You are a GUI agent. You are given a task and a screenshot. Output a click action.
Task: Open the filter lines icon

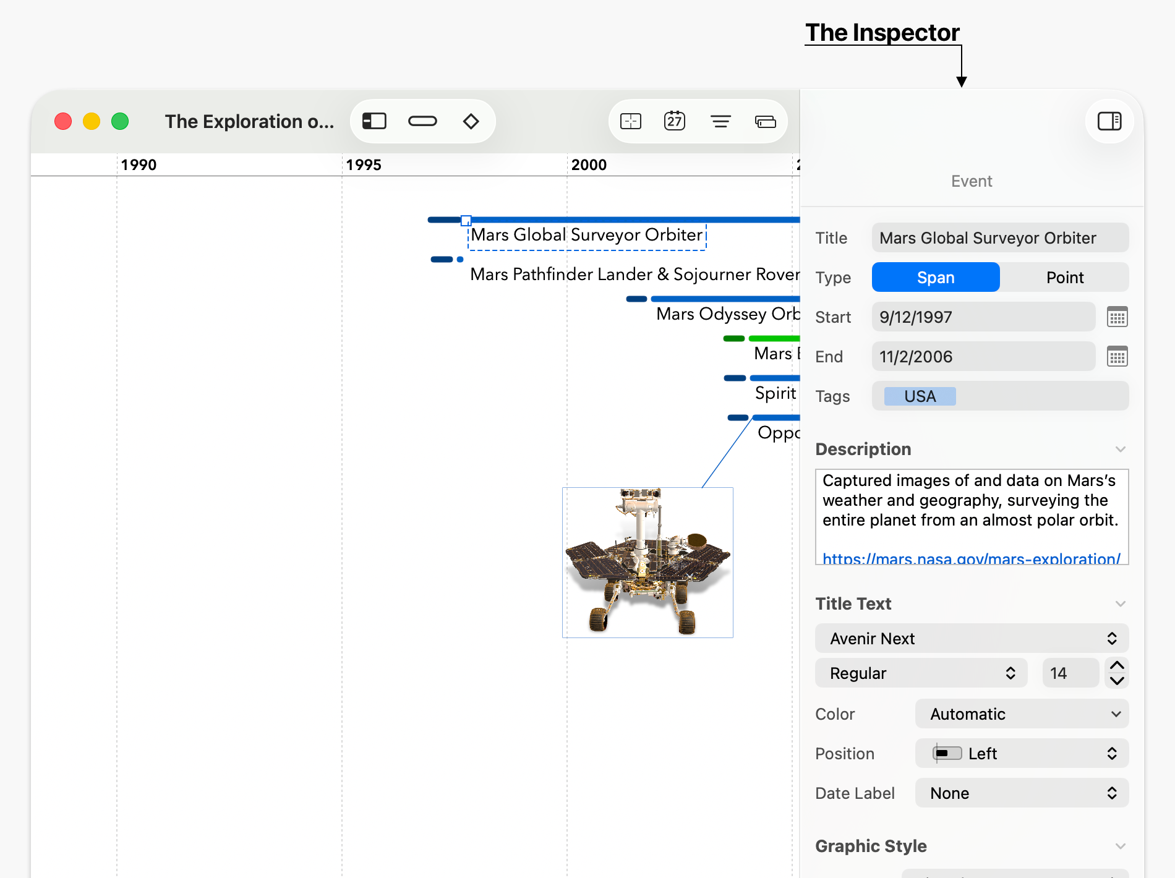pos(720,121)
